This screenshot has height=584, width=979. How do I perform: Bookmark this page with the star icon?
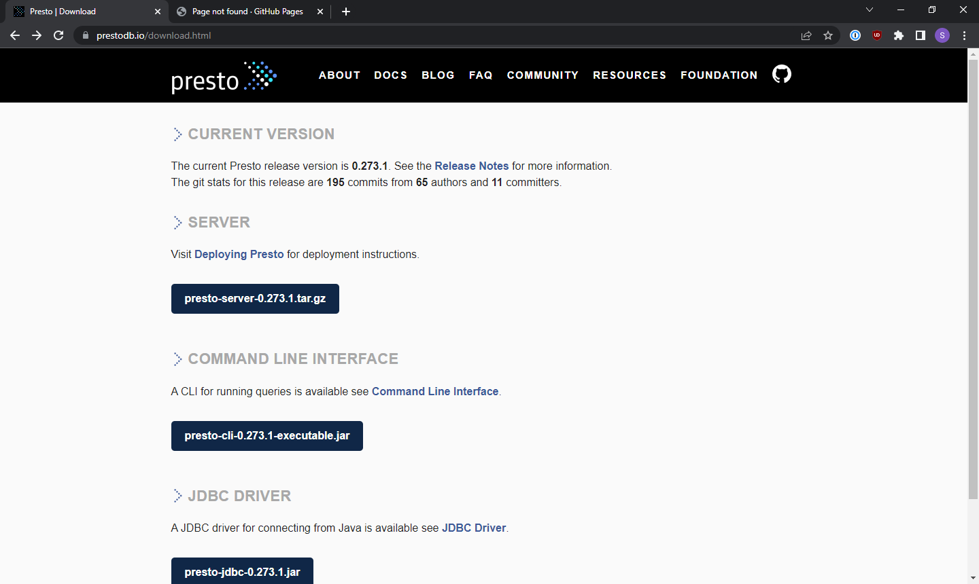tap(828, 35)
